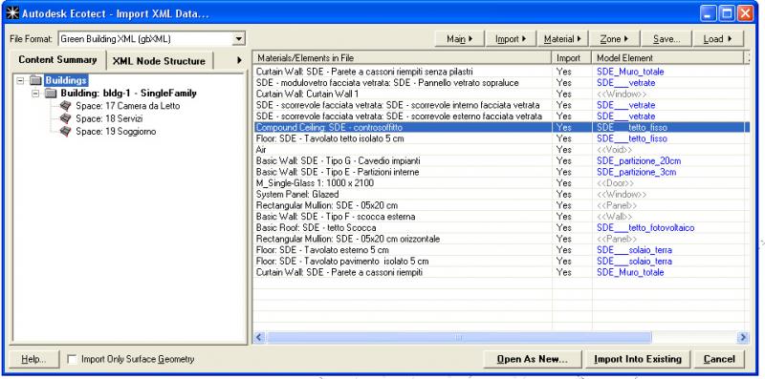Image resolution: width=765 pixels, height=379 pixels.
Task: Select row Basic Roof: SDE - tetto Scocca
Action: (501, 227)
